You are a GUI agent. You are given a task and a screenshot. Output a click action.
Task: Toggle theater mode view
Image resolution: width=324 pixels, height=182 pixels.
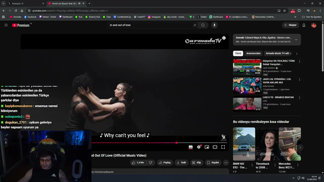click(215, 147)
